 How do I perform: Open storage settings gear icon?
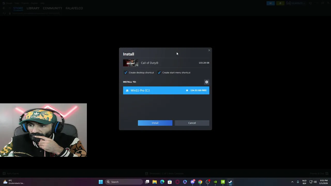point(207,82)
